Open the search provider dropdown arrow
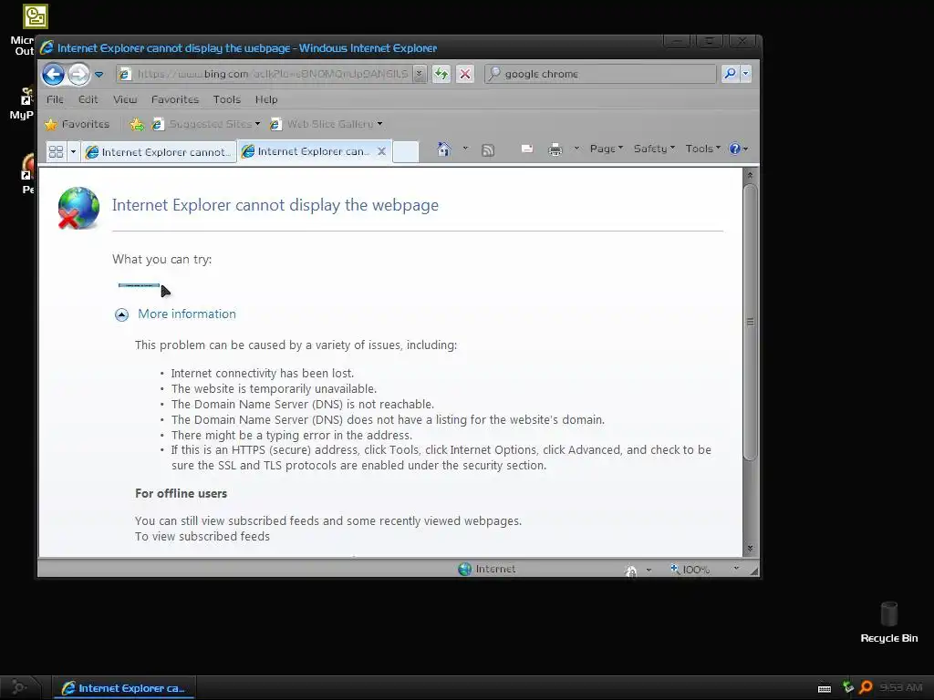This screenshot has width=934, height=700. tap(745, 74)
